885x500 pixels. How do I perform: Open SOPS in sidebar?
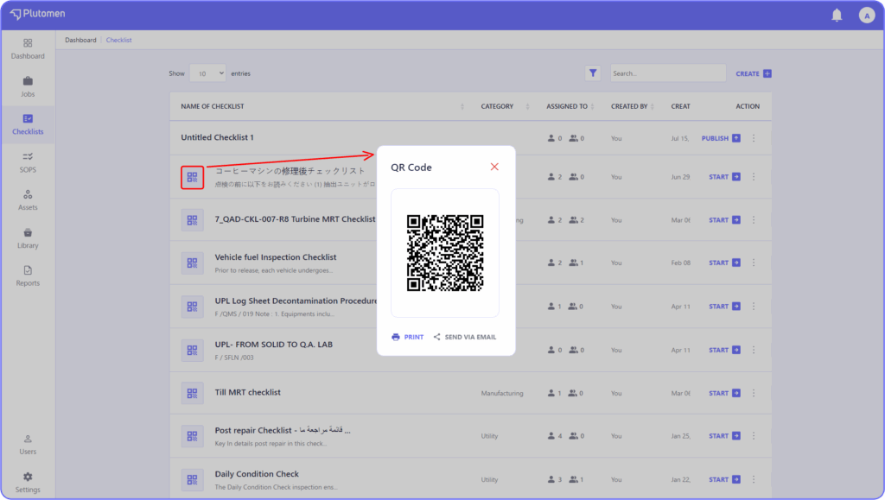pos(28,162)
